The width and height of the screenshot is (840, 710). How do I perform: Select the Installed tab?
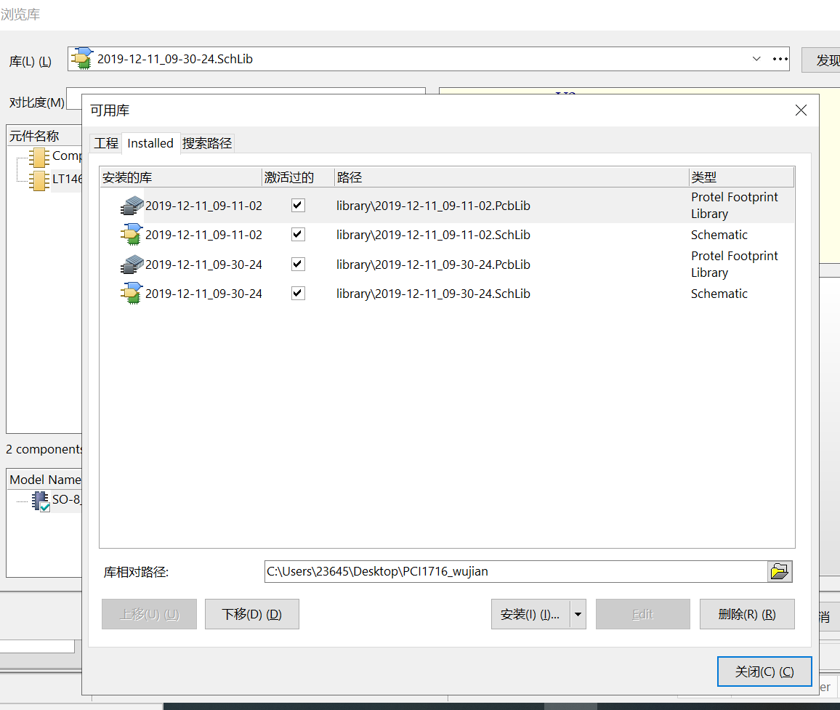(x=150, y=143)
